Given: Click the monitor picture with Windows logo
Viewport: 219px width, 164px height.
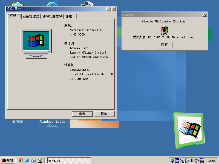Looking at the screenshot, I should coord(36,44).
